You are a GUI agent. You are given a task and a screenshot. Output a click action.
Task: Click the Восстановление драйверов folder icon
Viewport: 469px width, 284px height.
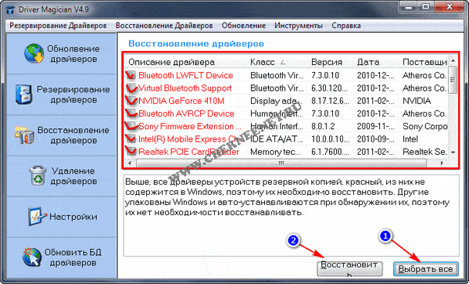pyautogui.click(x=24, y=135)
